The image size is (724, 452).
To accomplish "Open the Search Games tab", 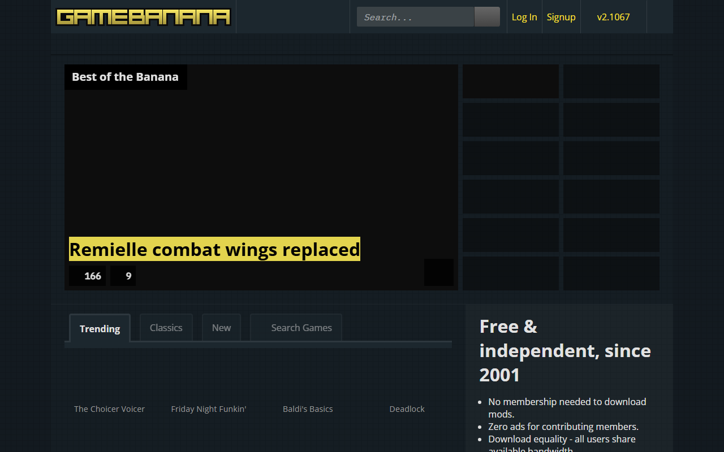I will pos(296,328).
